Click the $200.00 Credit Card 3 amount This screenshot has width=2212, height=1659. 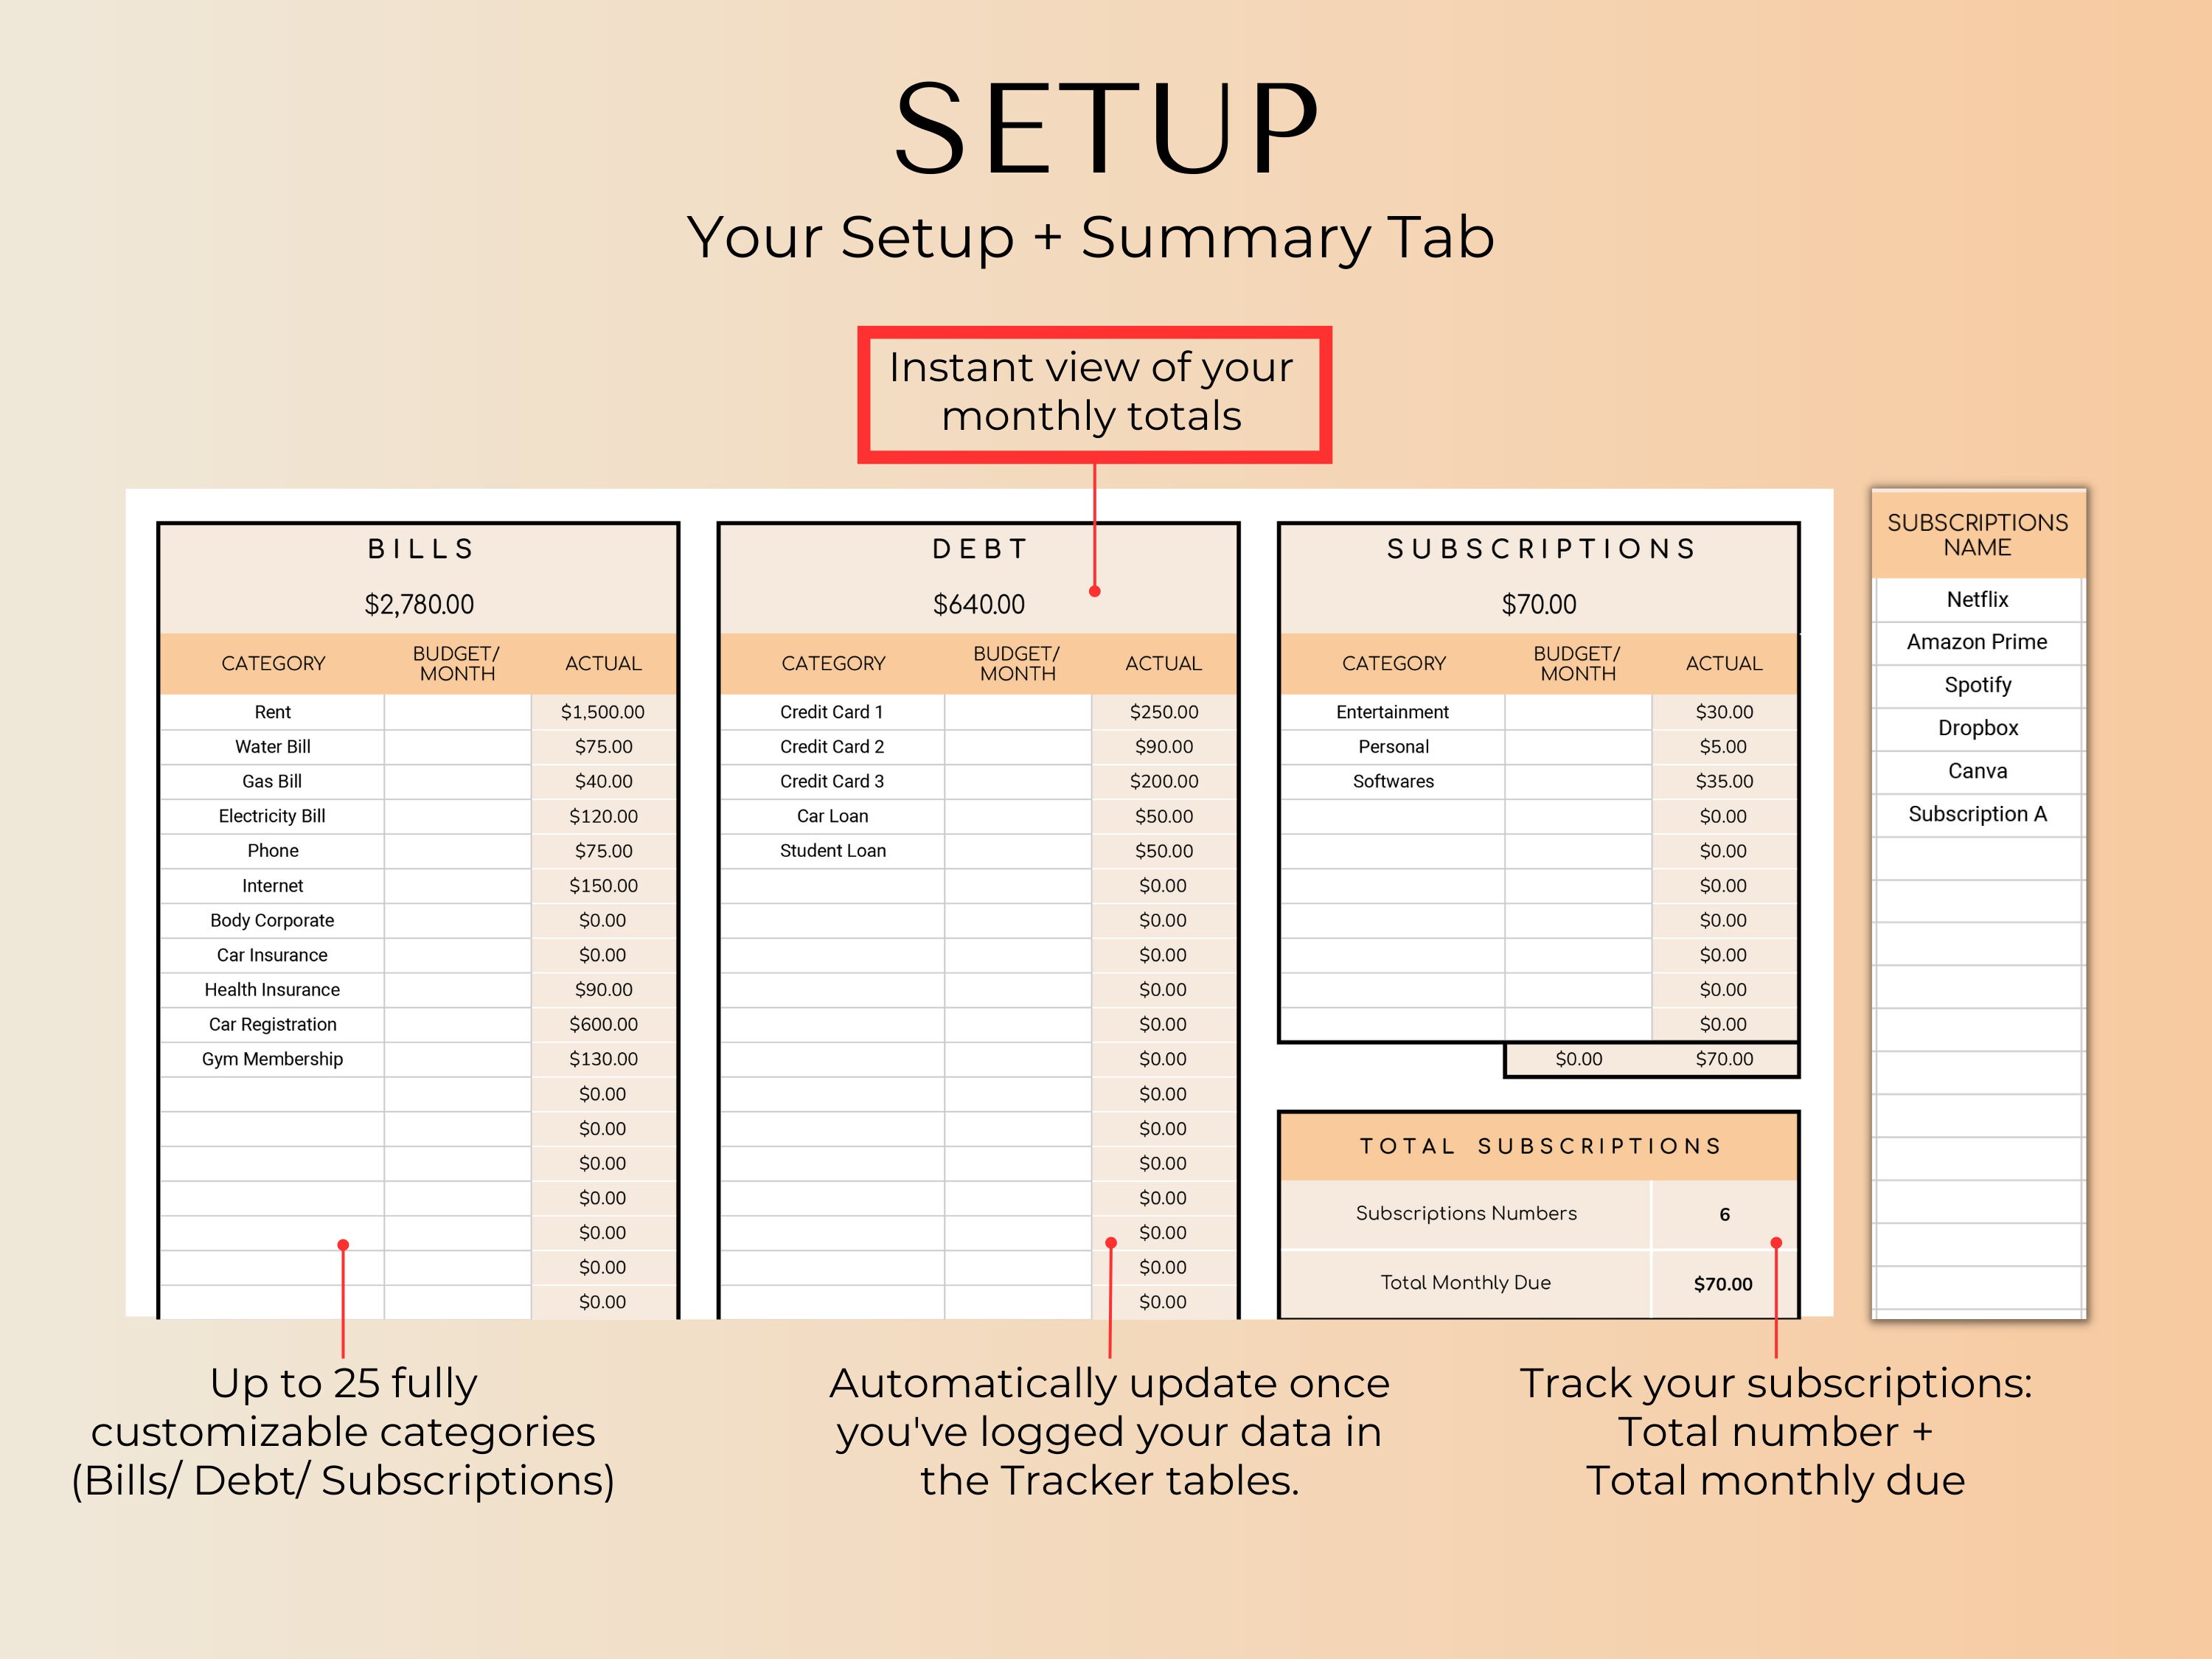[1164, 781]
